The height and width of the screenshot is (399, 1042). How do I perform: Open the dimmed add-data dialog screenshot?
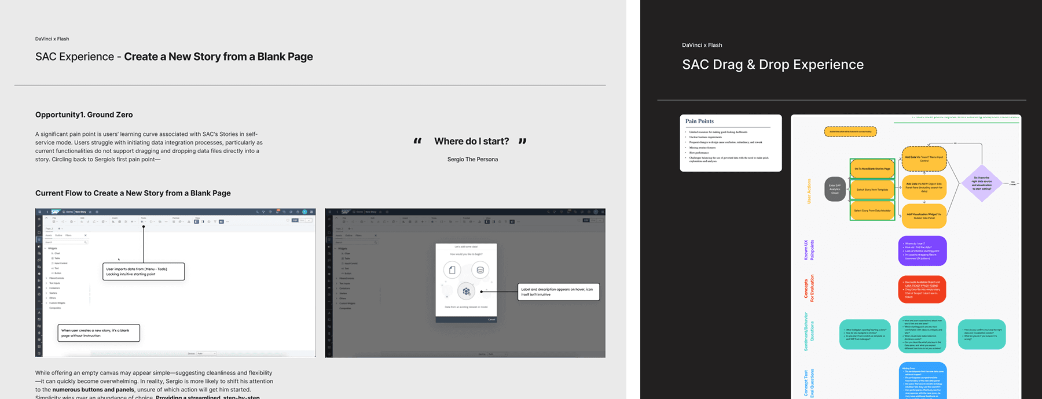465,283
